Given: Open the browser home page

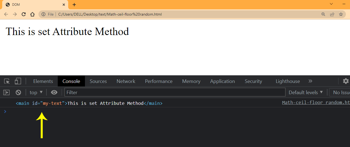Looking at the screenshot, I should (x=32, y=14).
